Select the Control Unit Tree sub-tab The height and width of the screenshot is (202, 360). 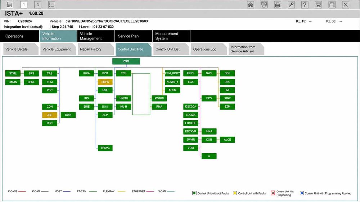coord(134,49)
